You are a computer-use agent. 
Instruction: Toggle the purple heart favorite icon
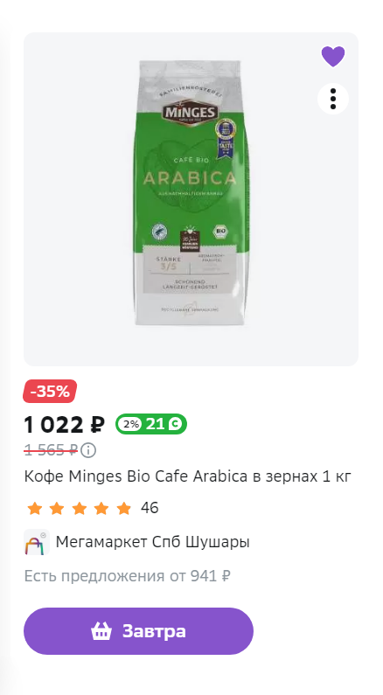[333, 57]
